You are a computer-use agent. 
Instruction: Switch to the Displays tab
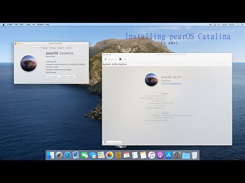(45, 48)
